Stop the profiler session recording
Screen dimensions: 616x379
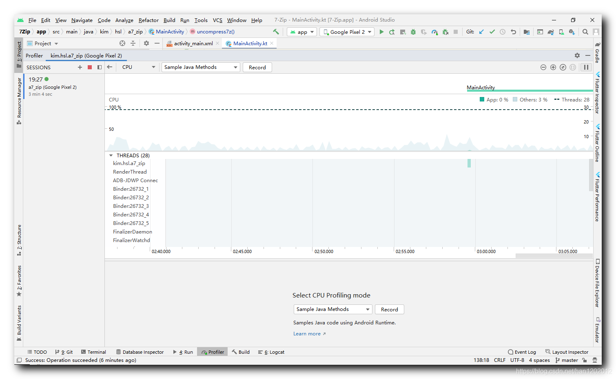pos(90,67)
